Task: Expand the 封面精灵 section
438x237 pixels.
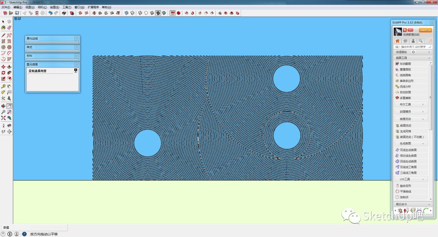Action: click(x=411, y=112)
